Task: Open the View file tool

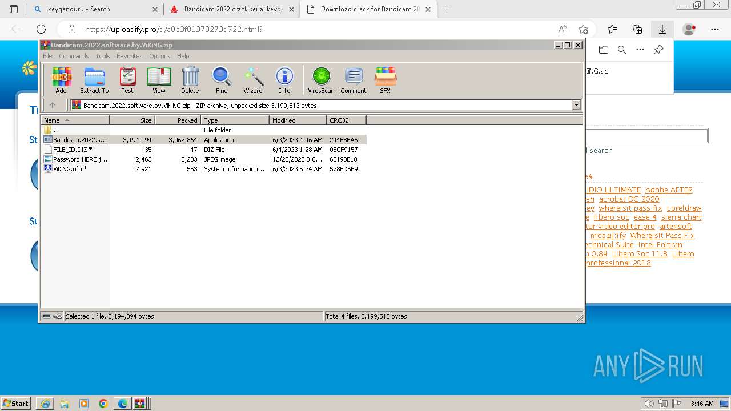Action: pyautogui.click(x=159, y=80)
